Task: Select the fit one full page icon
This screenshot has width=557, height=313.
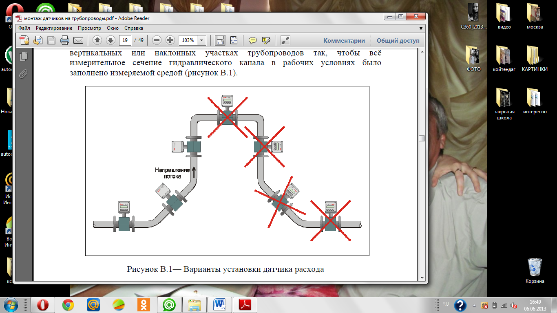Action: (x=234, y=40)
